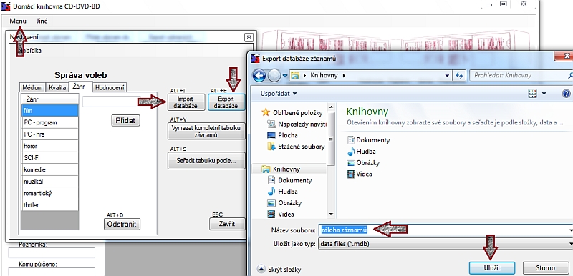
Task: Expand the Uspořádat dropdown
Action: pyautogui.click(x=279, y=94)
